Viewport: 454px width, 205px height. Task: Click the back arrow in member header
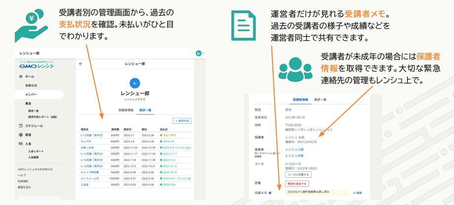click(81, 64)
